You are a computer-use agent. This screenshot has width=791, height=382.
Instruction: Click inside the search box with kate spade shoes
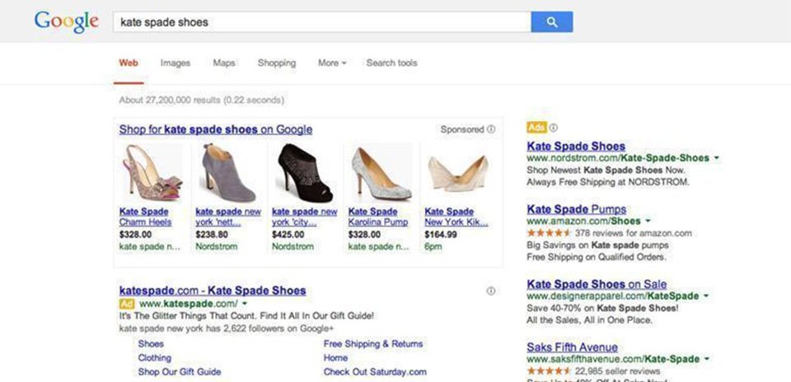(x=322, y=22)
